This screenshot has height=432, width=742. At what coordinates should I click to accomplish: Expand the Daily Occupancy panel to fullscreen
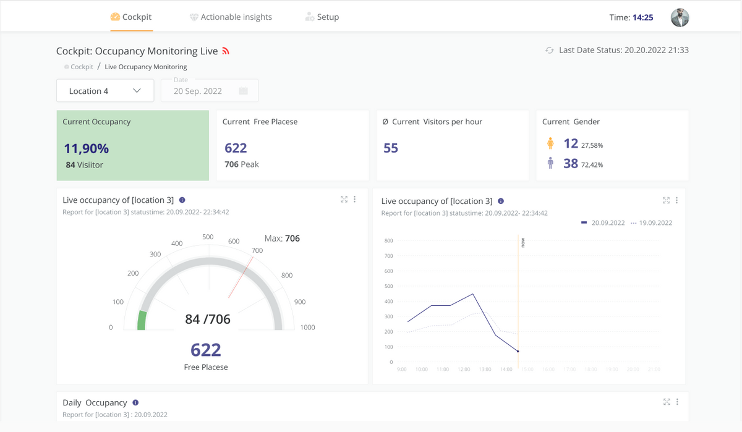[667, 402]
